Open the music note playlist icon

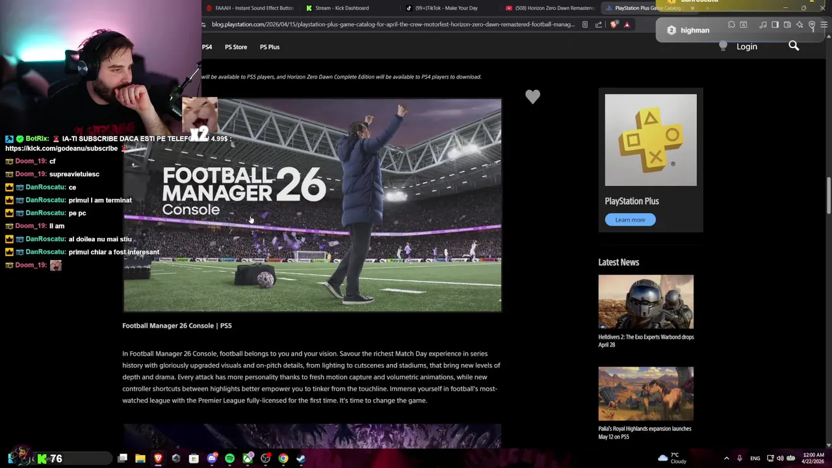click(763, 25)
